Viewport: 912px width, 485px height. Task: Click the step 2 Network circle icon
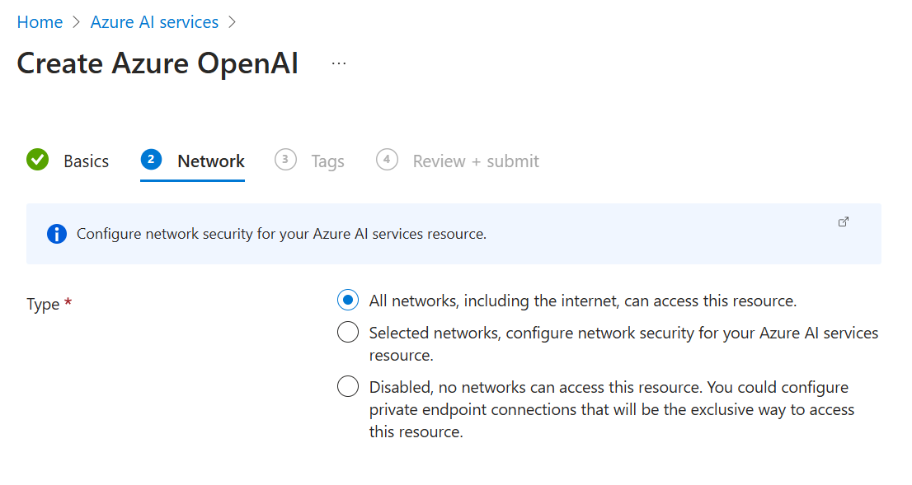click(151, 159)
